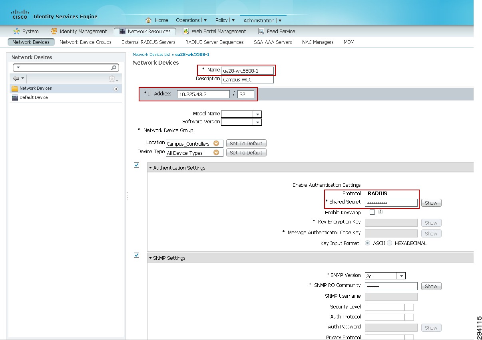Click the Description field Campus WLC
The height and width of the screenshot is (340, 482).
click(x=247, y=79)
